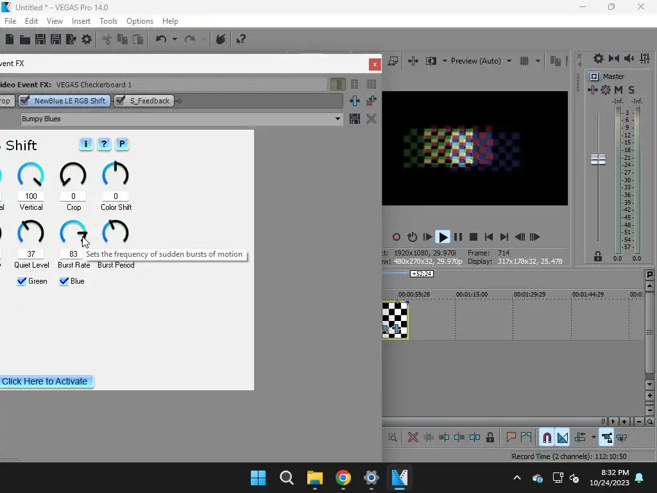Close the Video Event FX window
Screen dimensions: 657x493
tap(375, 64)
